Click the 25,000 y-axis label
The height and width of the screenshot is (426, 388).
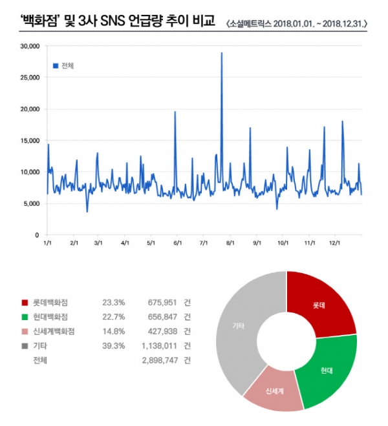click(30, 77)
